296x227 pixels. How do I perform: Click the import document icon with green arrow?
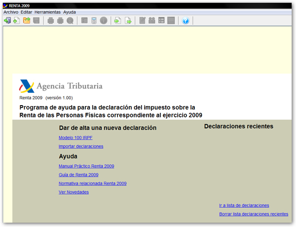tap(117, 20)
